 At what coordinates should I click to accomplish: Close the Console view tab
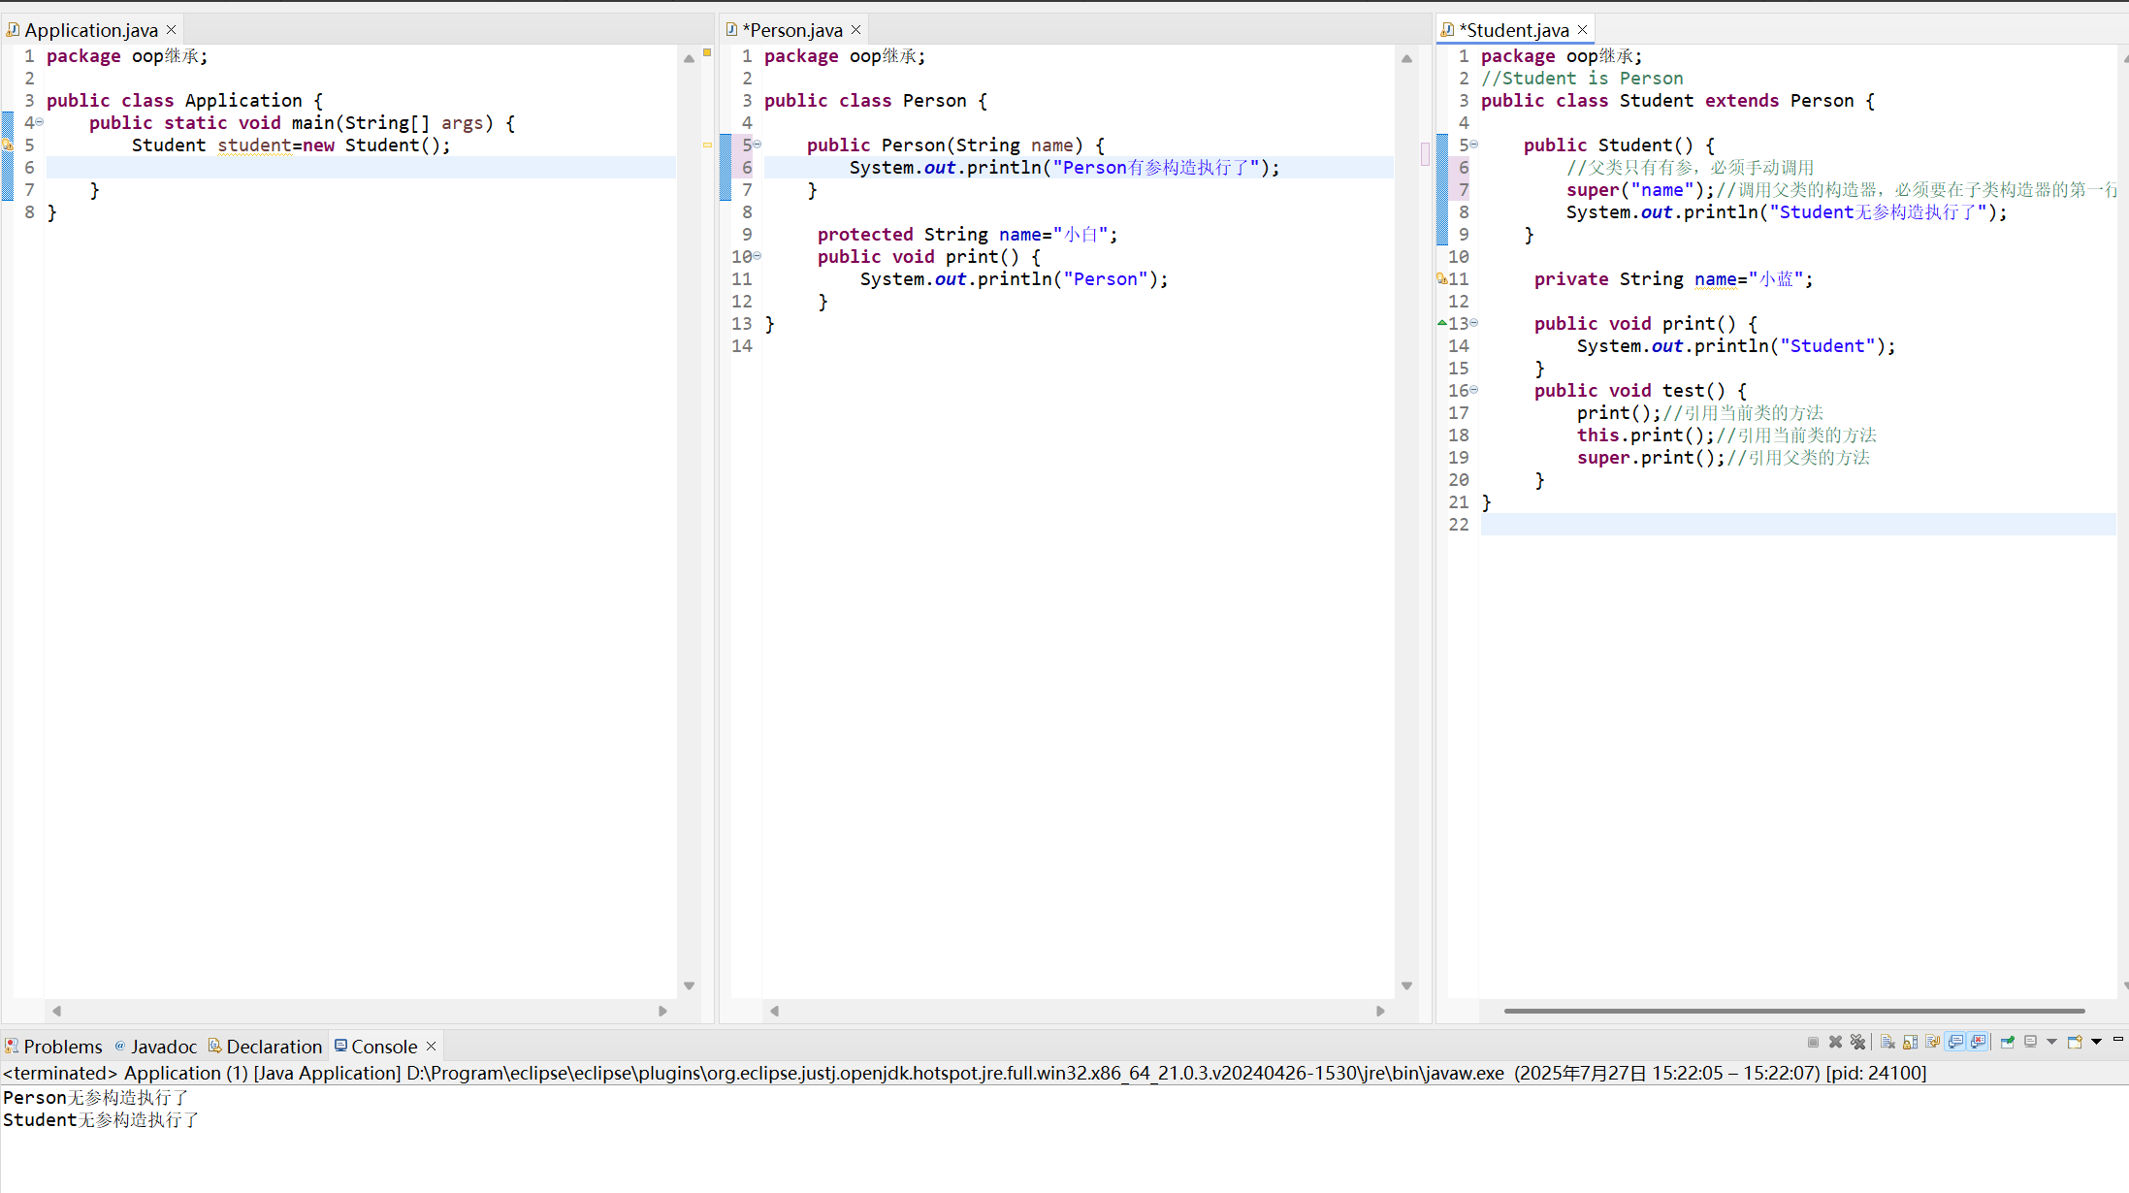tap(432, 1046)
